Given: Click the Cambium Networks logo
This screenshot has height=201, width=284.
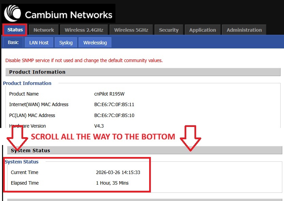Looking at the screenshot, I should tap(59, 14).
